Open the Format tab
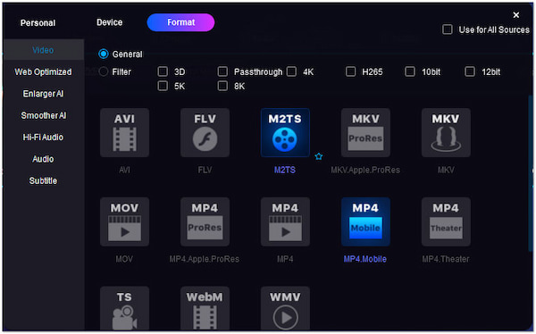 (x=180, y=22)
